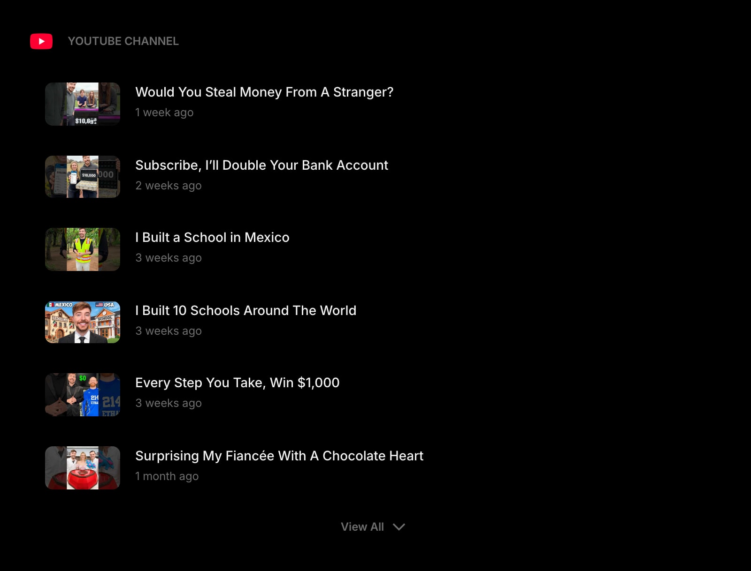Open the chocolate heart video thumbnail
Viewport: 751px width, 571px height.
(82, 467)
